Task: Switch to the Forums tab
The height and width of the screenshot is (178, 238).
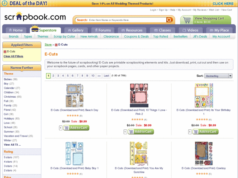Action: pos(103,30)
